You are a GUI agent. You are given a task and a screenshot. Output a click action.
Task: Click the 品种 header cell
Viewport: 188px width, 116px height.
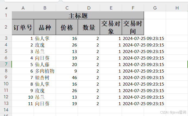click(x=45, y=27)
